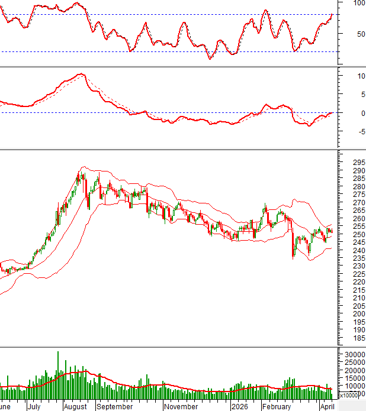Click the 185 price label at the scale bottom
This screenshot has width=366, height=411.
pyautogui.click(x=354, y=338)
